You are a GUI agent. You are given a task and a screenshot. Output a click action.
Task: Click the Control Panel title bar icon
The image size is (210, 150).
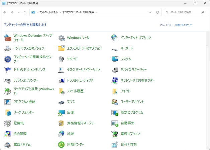click(4, 3)
